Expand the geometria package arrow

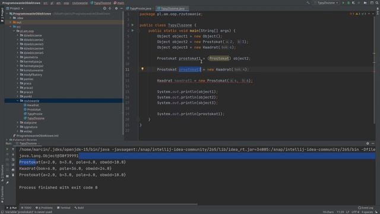18,57
